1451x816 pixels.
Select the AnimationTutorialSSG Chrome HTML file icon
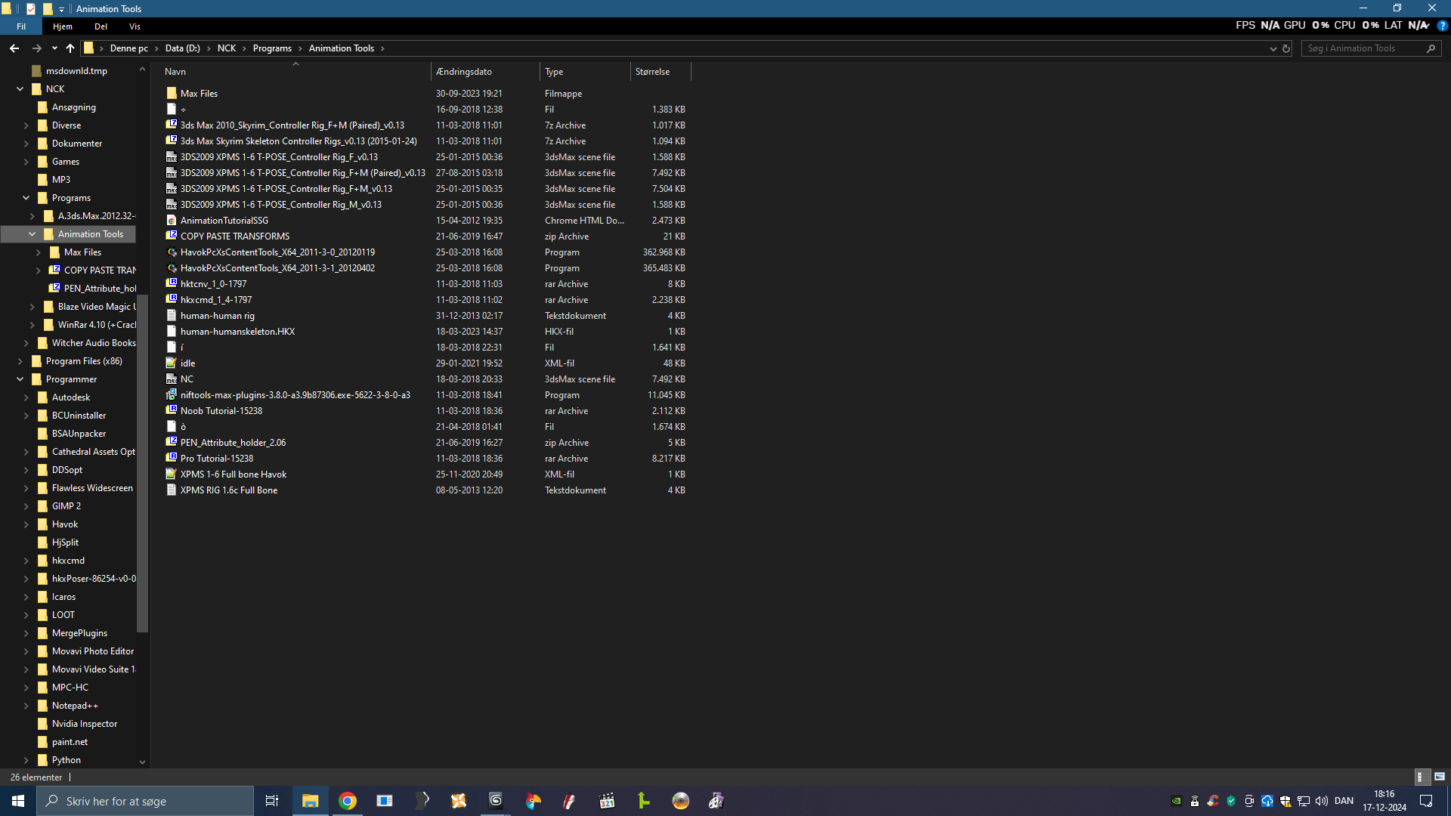(x=172, y=221)
